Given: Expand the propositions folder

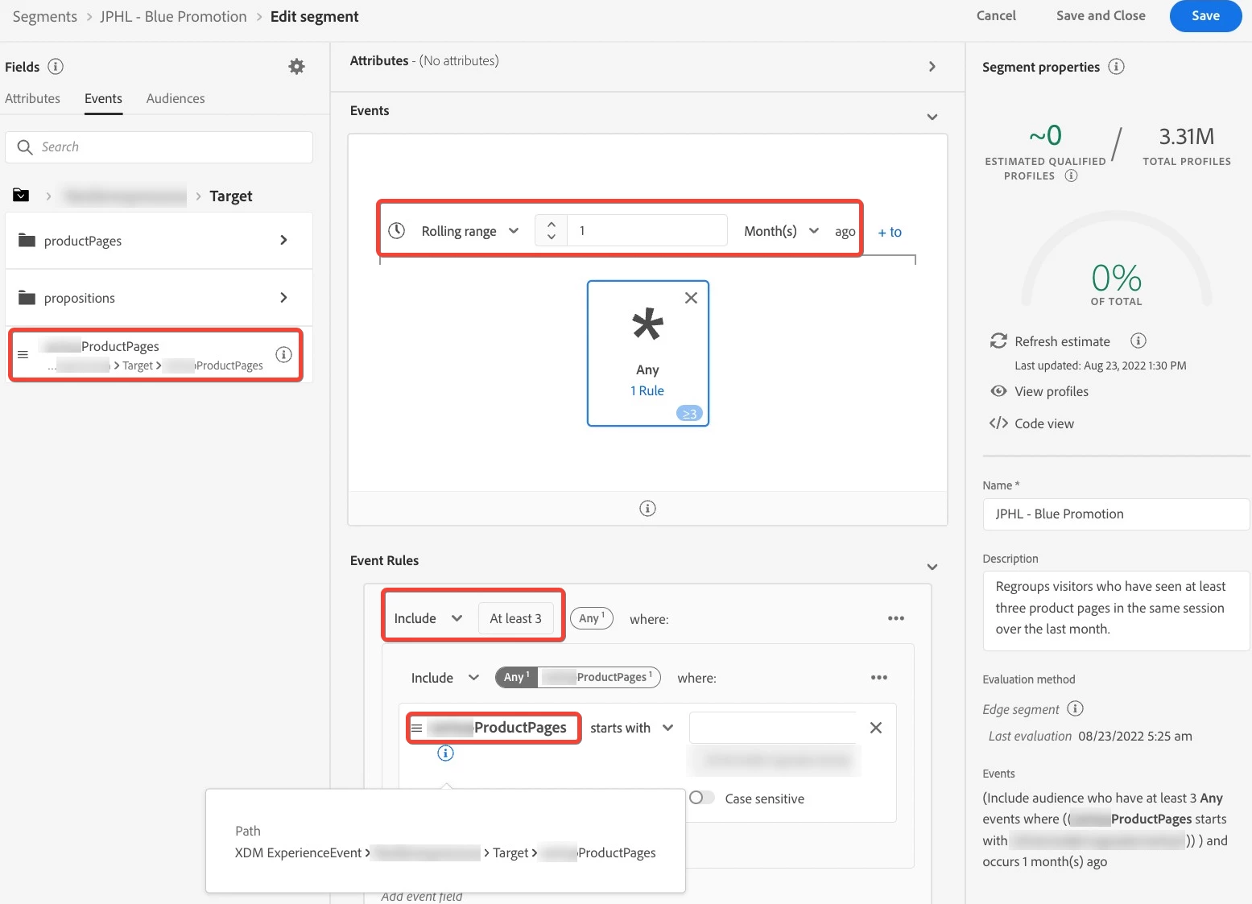Looking at the screenshot, I should [x=159, y=298].
